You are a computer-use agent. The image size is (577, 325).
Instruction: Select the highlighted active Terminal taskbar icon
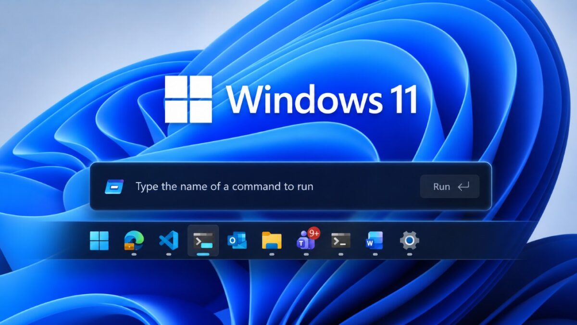(203, 240)
